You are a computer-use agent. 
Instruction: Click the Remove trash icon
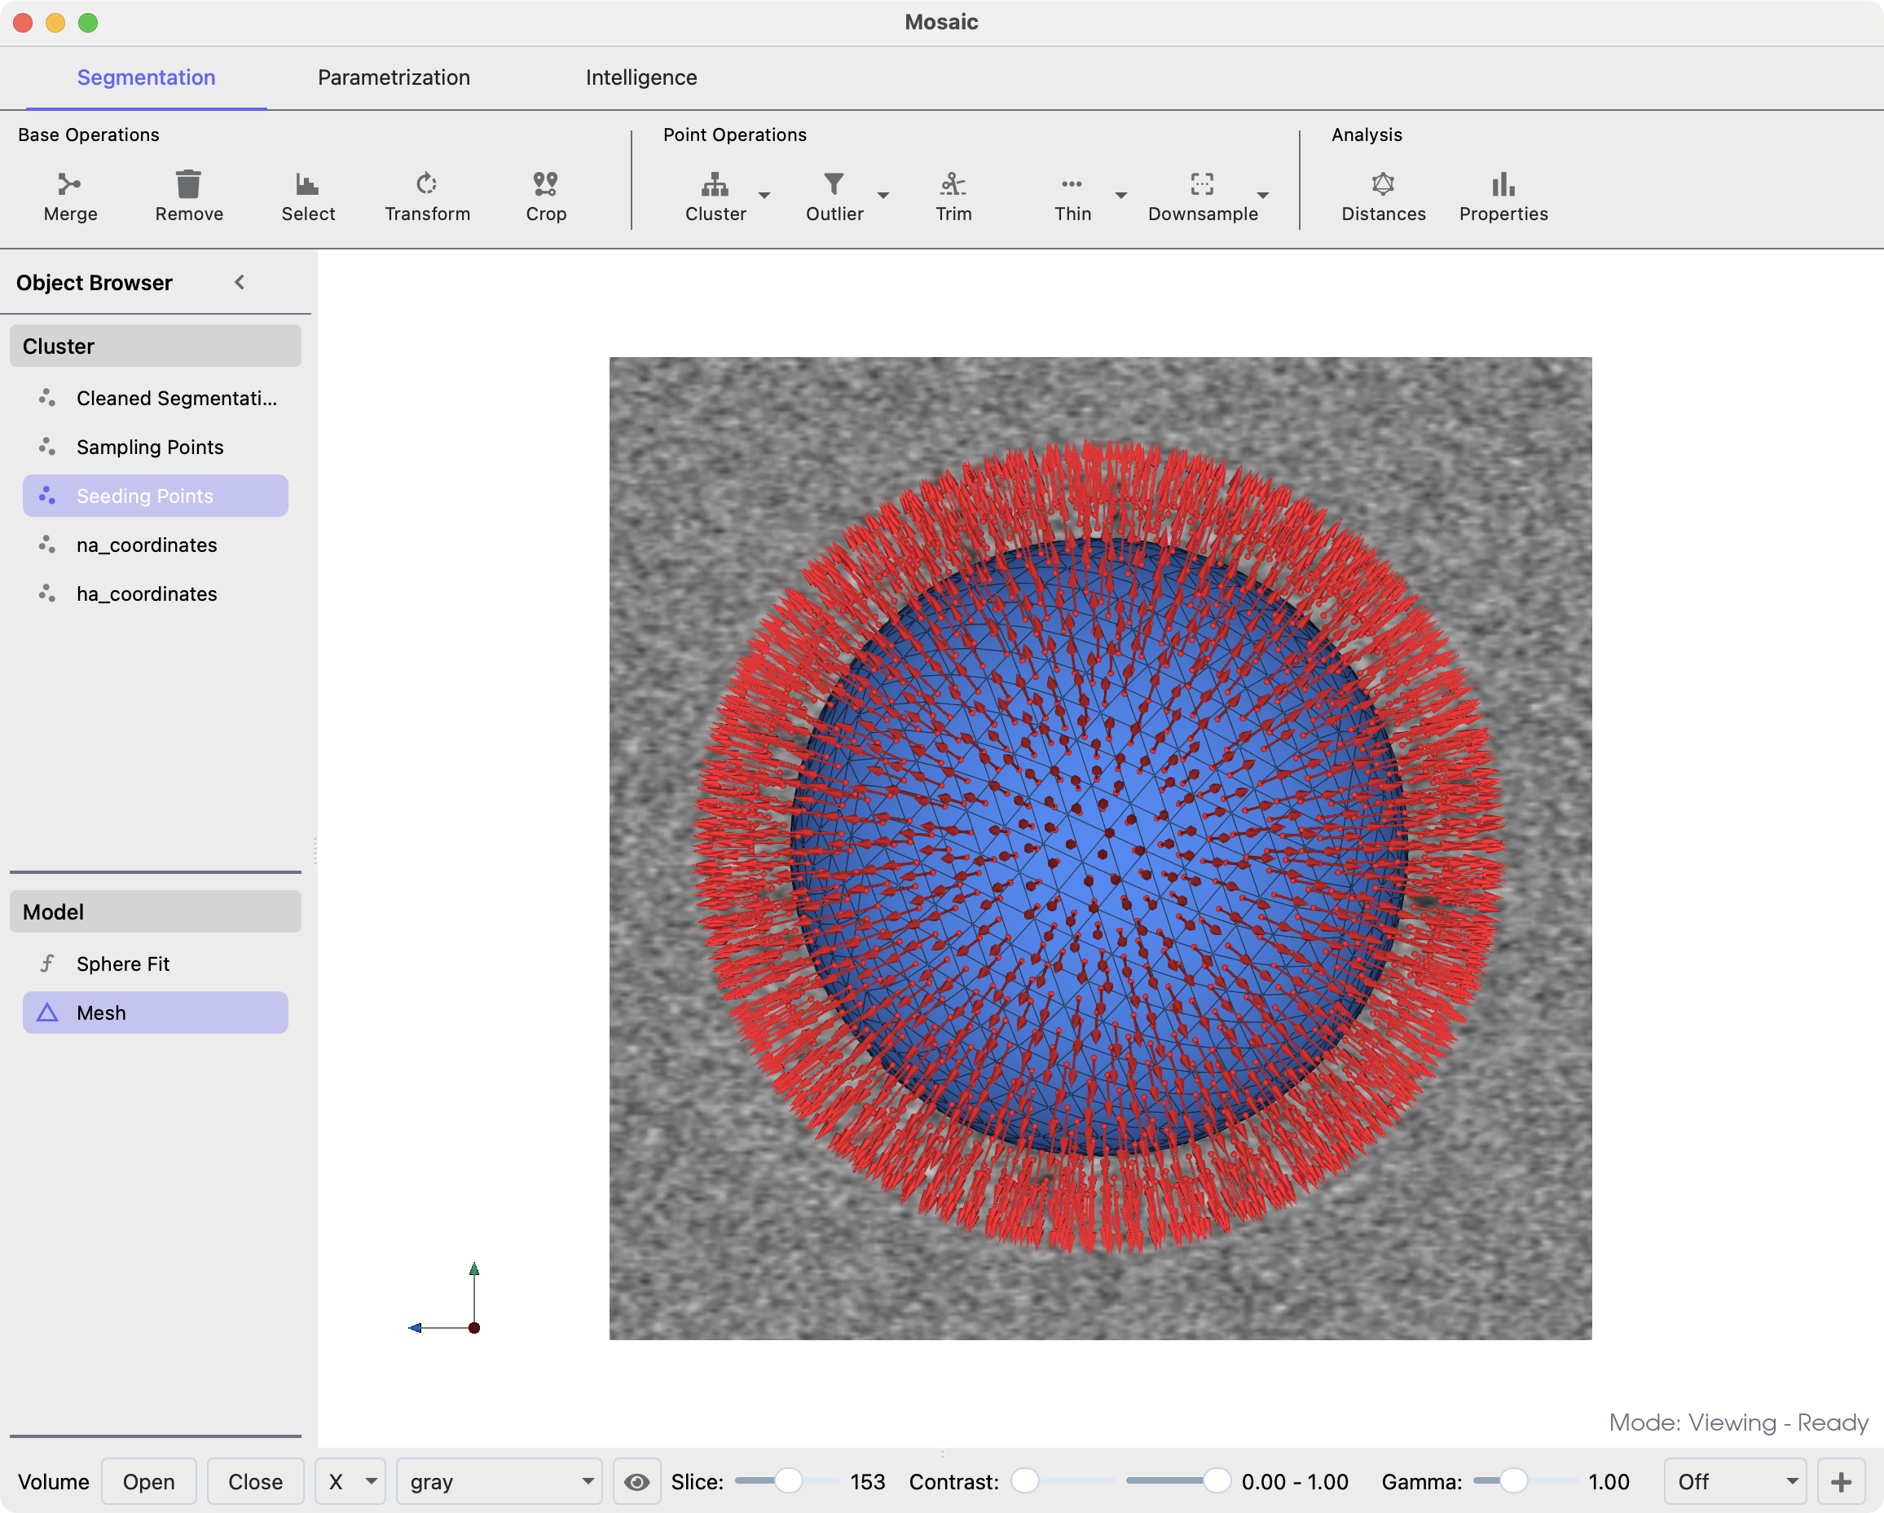pyautogui.click(x=189, y=183)
